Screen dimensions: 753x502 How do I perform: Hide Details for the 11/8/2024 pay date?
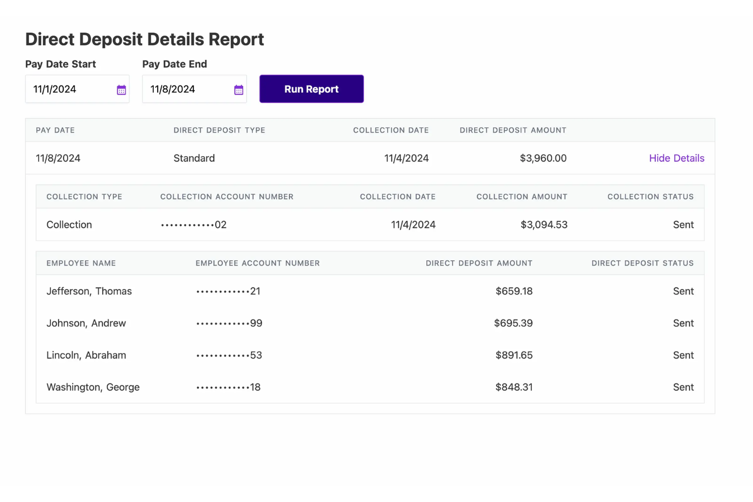pyautogui.click(x=677, y=158)
